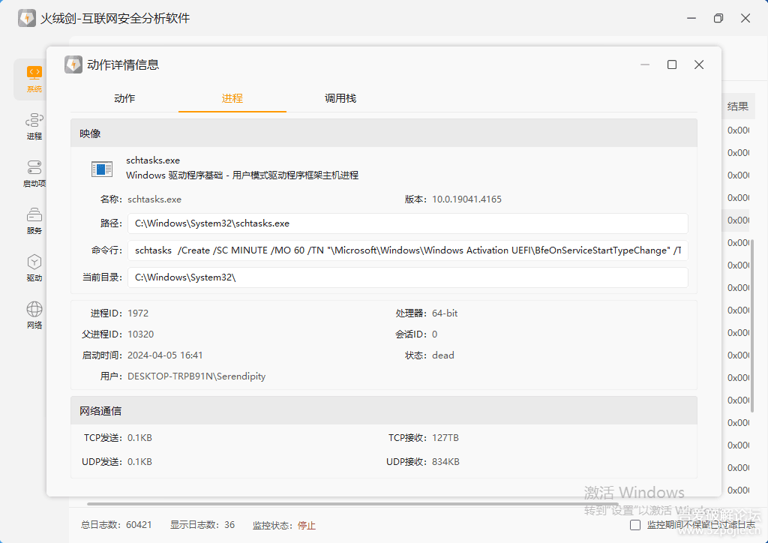Click the TCP发送 value 0.1KB
This screenshot has height=543, width=768.
pos(139,438)
